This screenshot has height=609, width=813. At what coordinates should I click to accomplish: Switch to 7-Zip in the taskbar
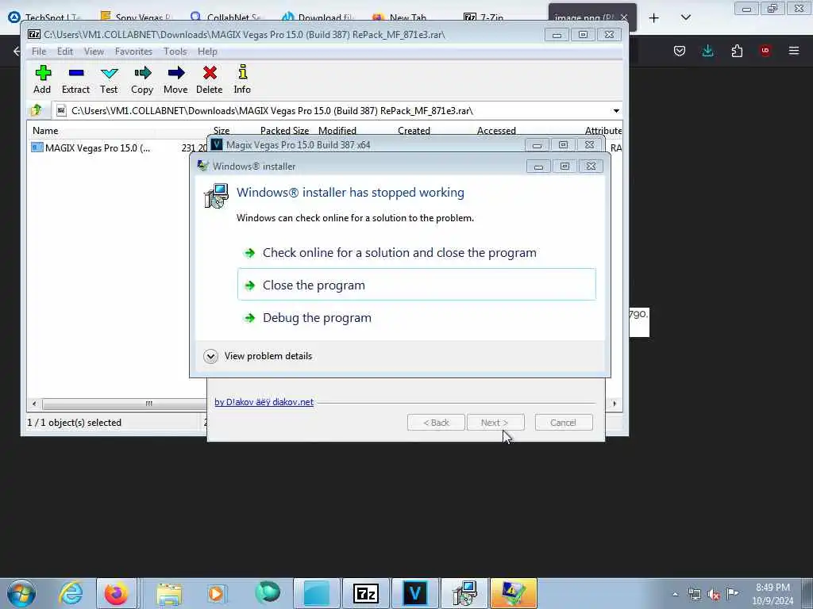click(x=365, y=593)
